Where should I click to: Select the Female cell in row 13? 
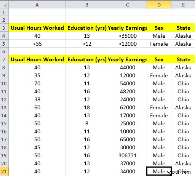click(x=159, y=107)
